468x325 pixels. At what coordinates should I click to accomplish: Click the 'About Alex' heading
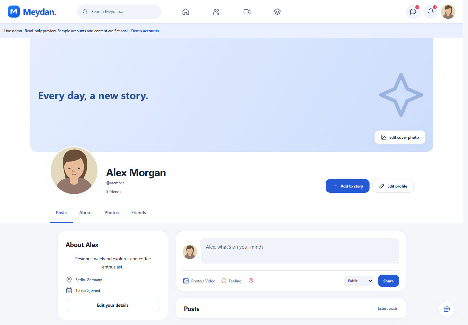[x=82, y=245]
